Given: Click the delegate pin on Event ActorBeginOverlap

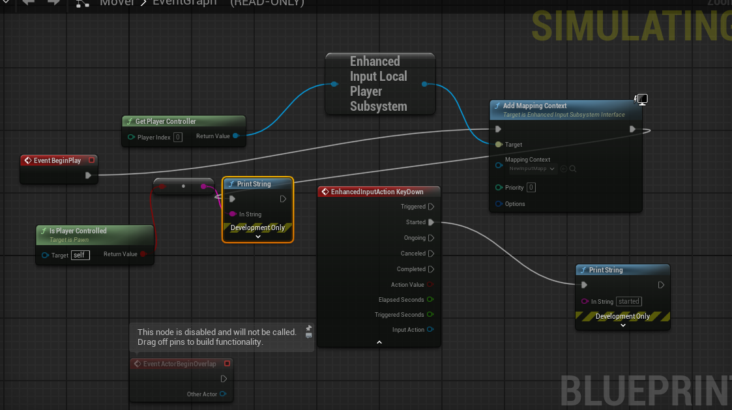Looking at the screenshot, I should [x=227, y=364].
